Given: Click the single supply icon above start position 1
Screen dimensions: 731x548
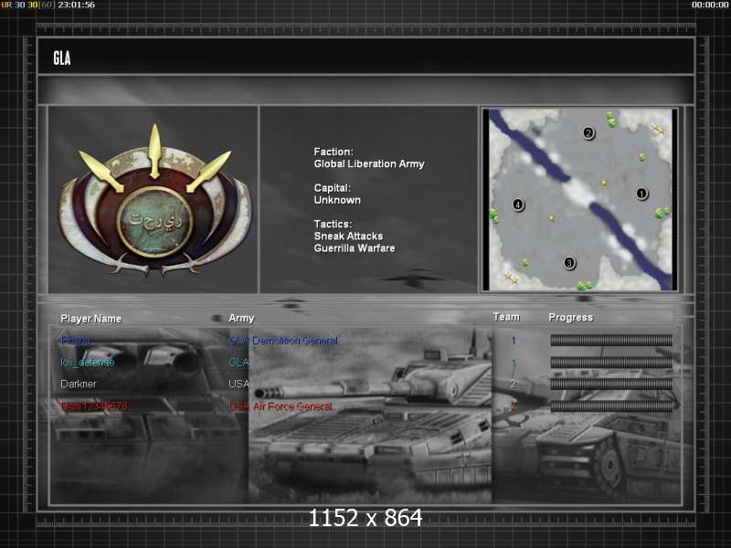Looking at the screenshot, I should (x=641, y=157).
